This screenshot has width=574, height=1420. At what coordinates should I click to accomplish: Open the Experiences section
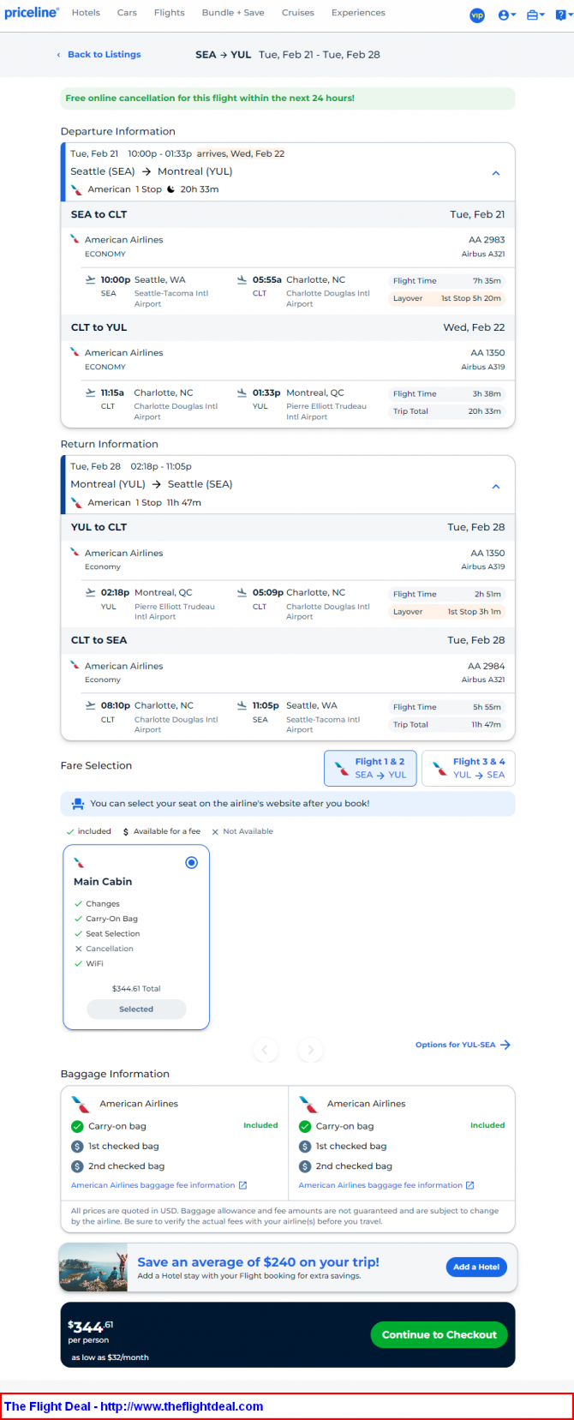tap(358, 13)
